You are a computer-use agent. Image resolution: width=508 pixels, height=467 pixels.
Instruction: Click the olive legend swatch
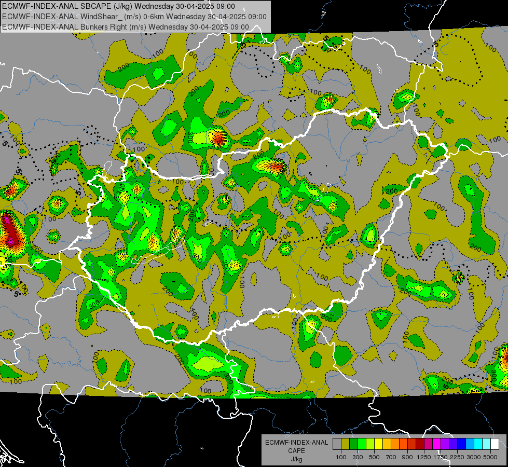346,444
